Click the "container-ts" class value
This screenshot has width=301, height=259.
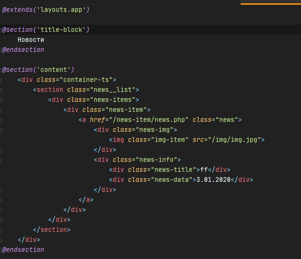tap(86, 80)
